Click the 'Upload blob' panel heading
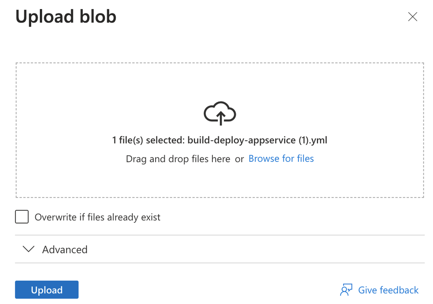The image size is (433, 304). click(66, 17)
